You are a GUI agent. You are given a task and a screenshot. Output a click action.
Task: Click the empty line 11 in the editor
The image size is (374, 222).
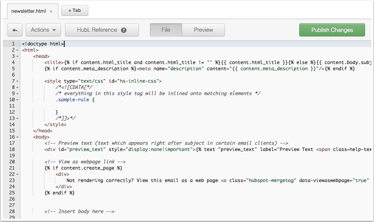tap(196, 106)
